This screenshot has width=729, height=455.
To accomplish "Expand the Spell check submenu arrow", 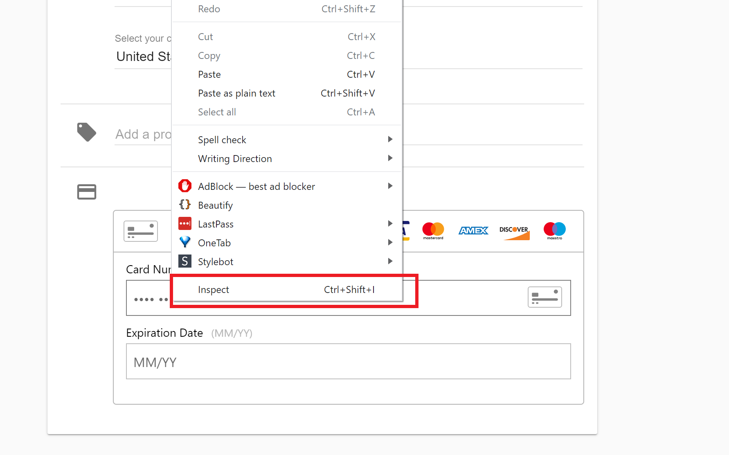I will [x=390, y=139].
